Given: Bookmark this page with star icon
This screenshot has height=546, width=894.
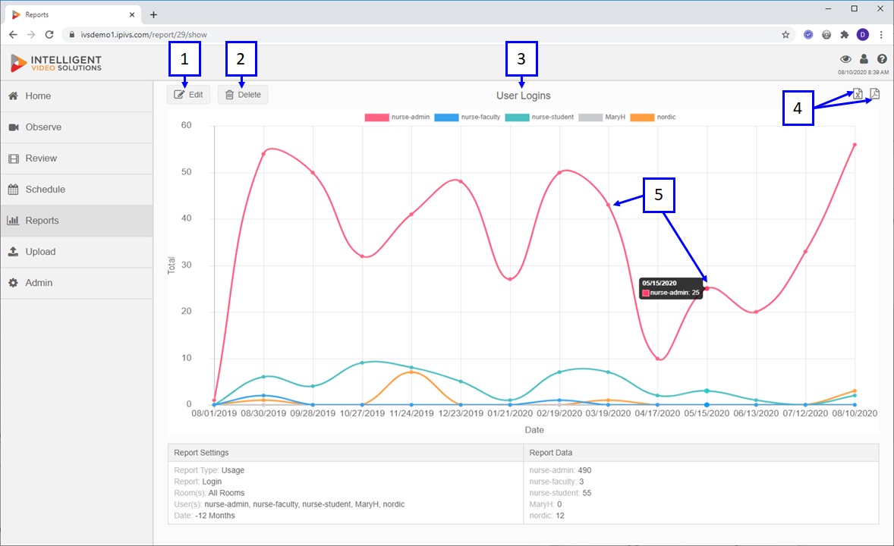Looking at the screenshot, I should tap(785, 35).
